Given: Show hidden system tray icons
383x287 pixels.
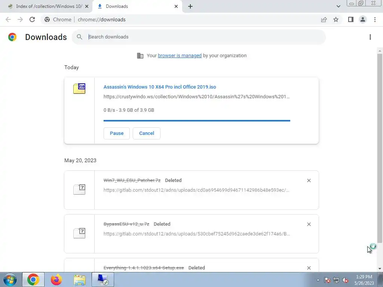Looking at the screenshot, I should [318, 280].
